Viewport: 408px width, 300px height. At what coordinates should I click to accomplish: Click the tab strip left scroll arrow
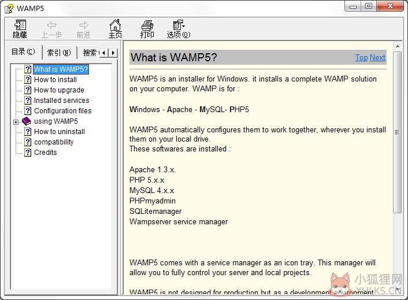104,53
